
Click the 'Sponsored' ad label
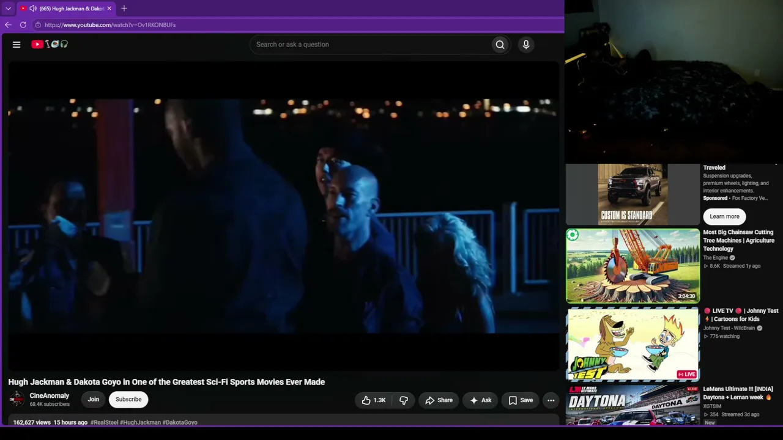tap(715, 198)
